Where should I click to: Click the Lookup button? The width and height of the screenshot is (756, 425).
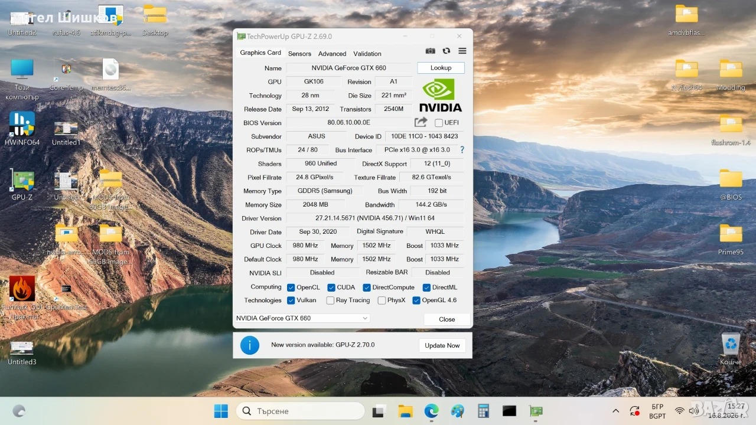pos(441,68)
